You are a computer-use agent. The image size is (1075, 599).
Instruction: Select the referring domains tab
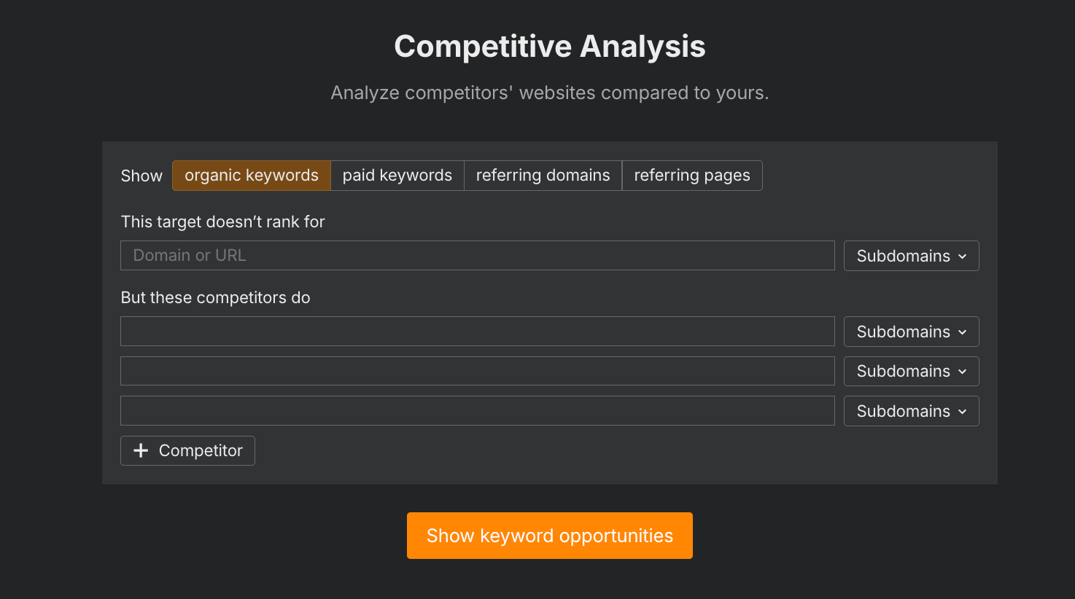(x=543, y=175)
